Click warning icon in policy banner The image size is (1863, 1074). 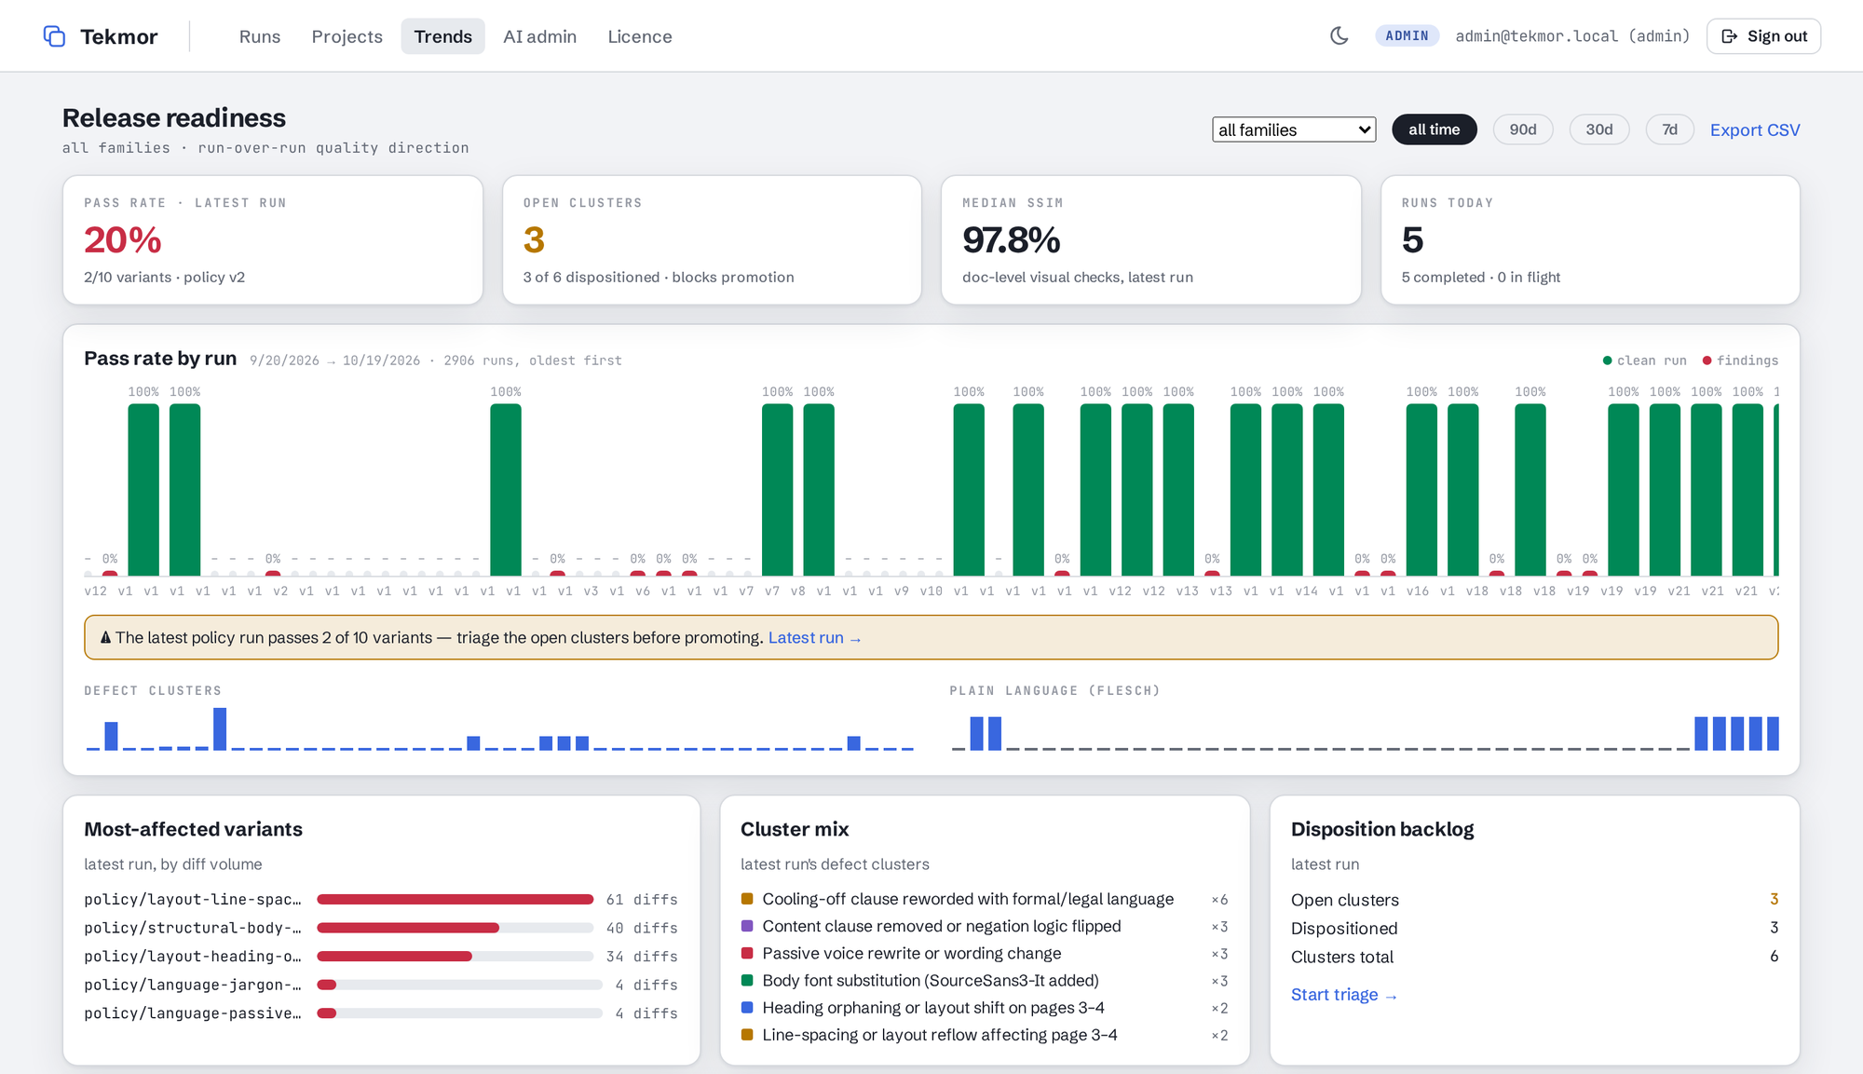(105, 638)
